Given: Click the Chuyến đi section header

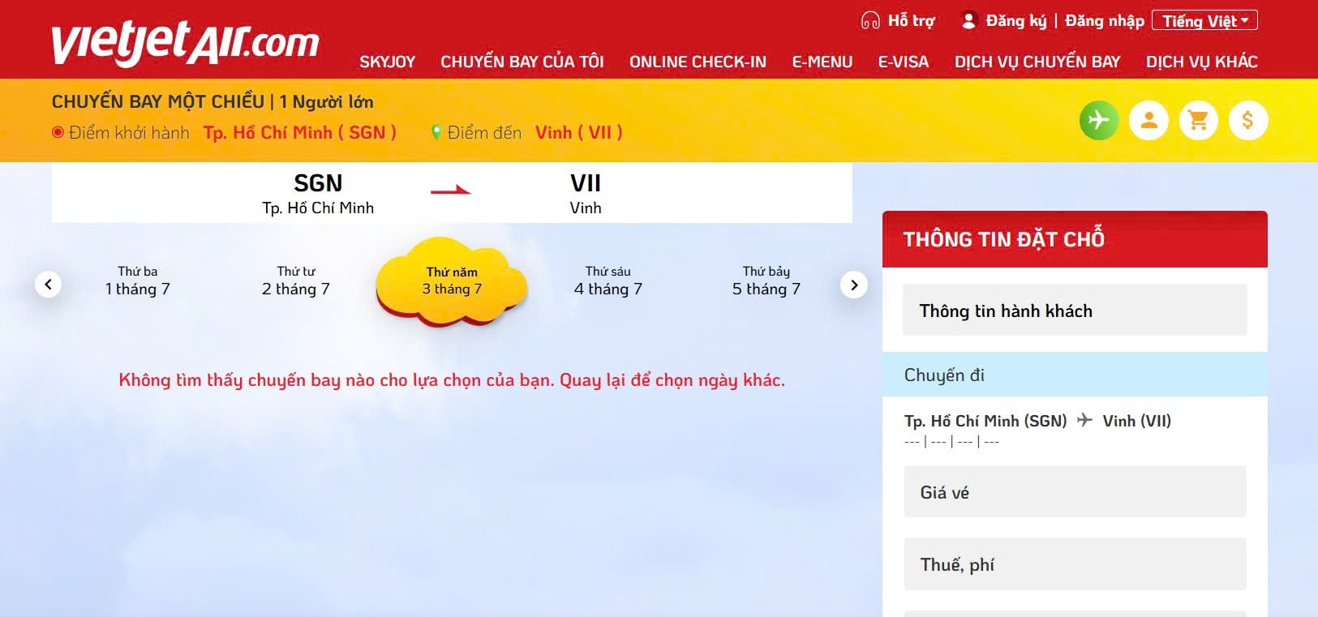Looking at the screenshot, I should pos(1075,375).
